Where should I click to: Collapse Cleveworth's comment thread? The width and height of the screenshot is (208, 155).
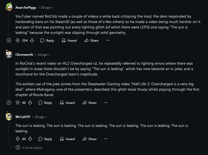[x=9, y=103]
